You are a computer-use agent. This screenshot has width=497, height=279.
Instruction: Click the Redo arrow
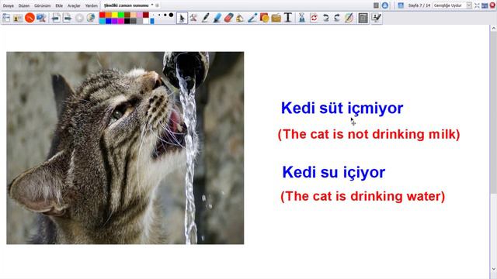[336, 18]
